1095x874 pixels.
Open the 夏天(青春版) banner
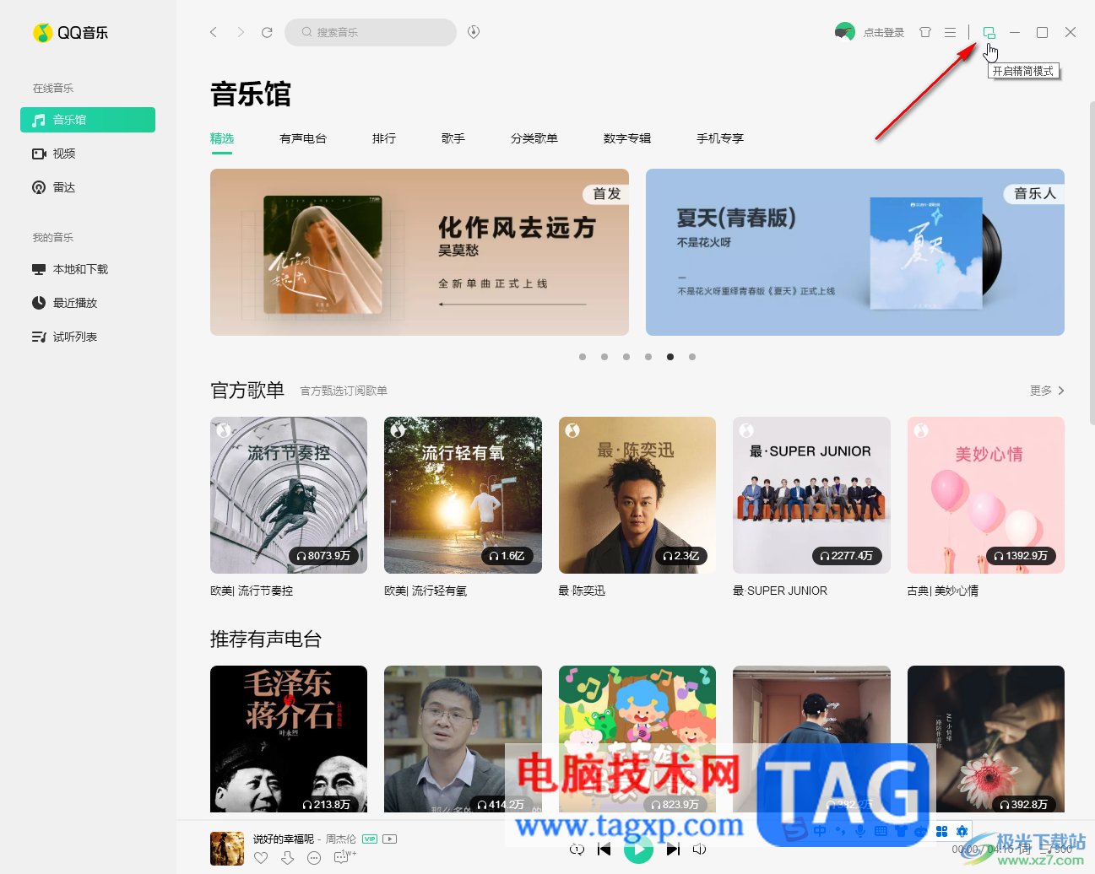click(x=855, y=252)
